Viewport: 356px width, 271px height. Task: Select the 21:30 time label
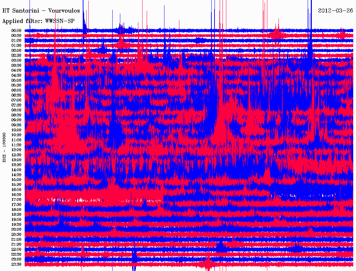[x=16, y=245]
